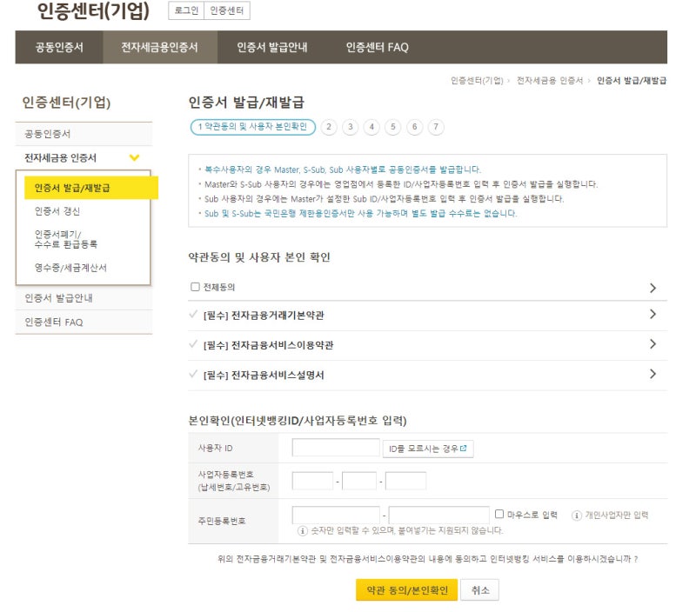Tick the checkmark for 전자금융거래기본약관
This screenshot has width=696, height=612.
tap(193, 315)
